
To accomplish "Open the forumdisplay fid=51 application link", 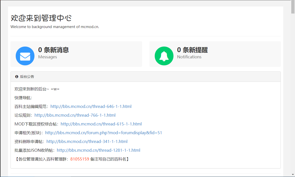I will (x=104, y=133).
